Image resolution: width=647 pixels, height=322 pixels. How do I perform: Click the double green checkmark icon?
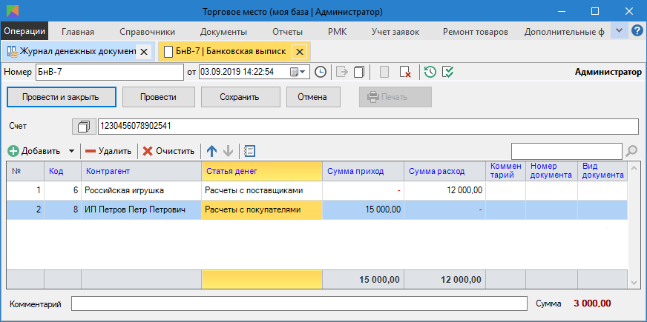click(x=447, y=72)
